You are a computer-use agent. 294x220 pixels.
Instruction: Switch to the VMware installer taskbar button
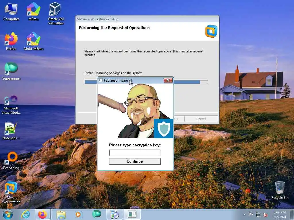[114, 214]
